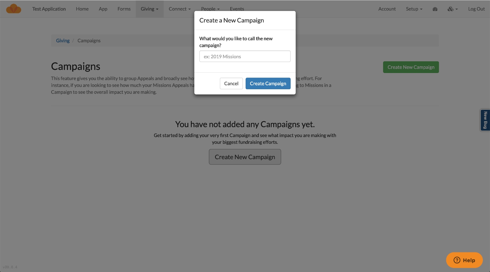Go to the App section
This screenshot has width=490, height=272.
103,9
